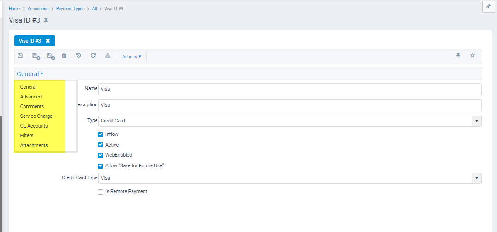Select Service Charge from the menu

coord(36,116)
